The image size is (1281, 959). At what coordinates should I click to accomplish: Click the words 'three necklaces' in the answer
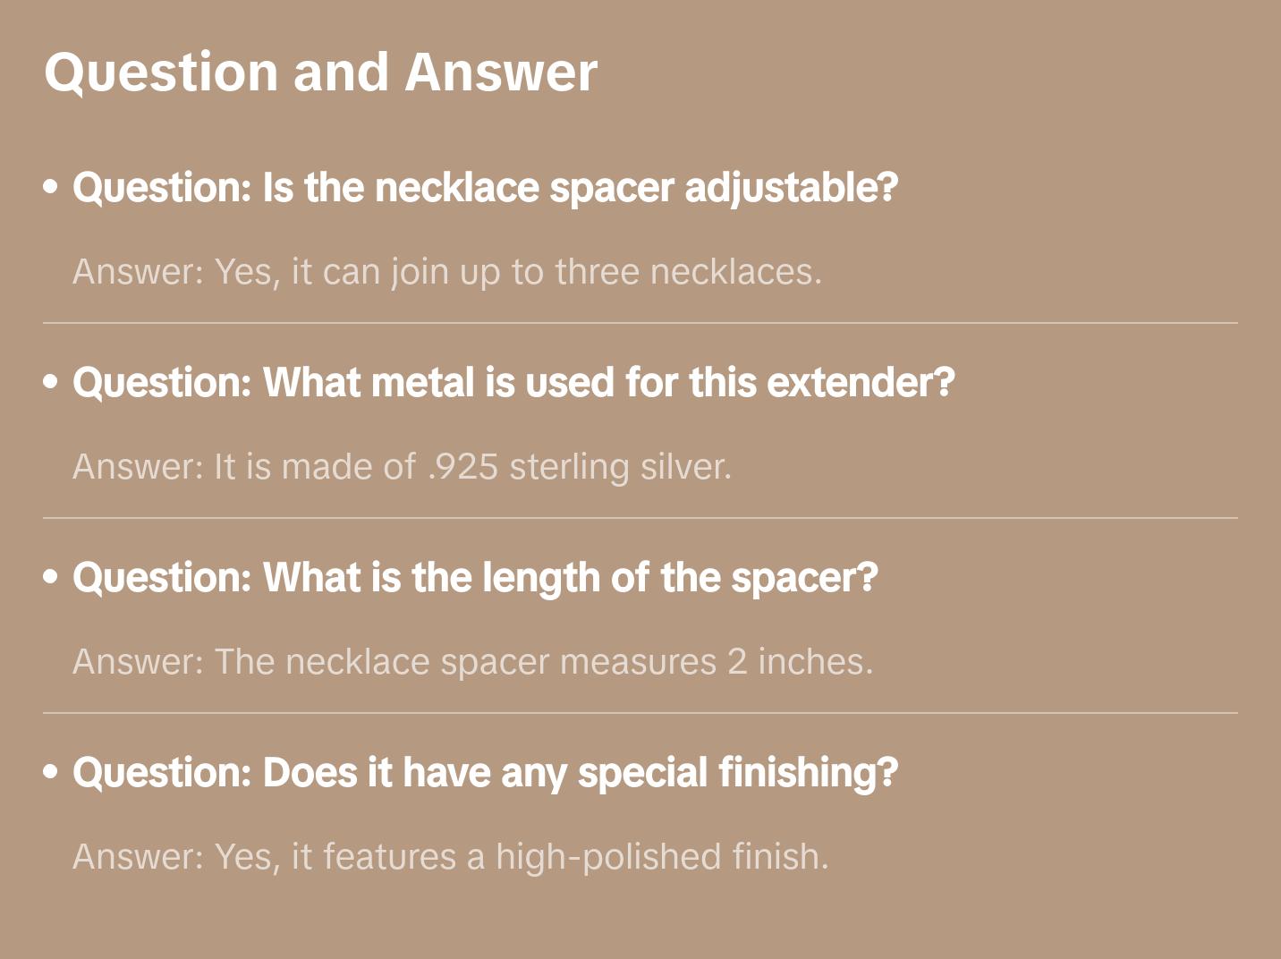click(x=688, y=272)
